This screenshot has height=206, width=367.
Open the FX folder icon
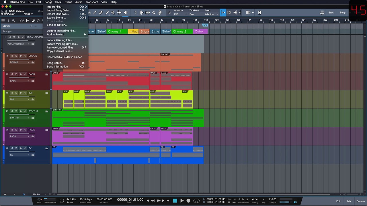(x=47, y=148)
